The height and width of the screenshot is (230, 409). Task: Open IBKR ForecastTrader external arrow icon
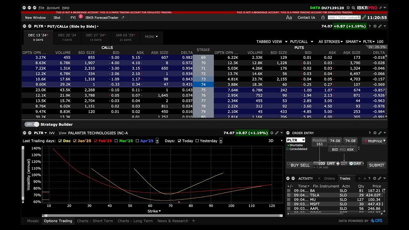123,18
